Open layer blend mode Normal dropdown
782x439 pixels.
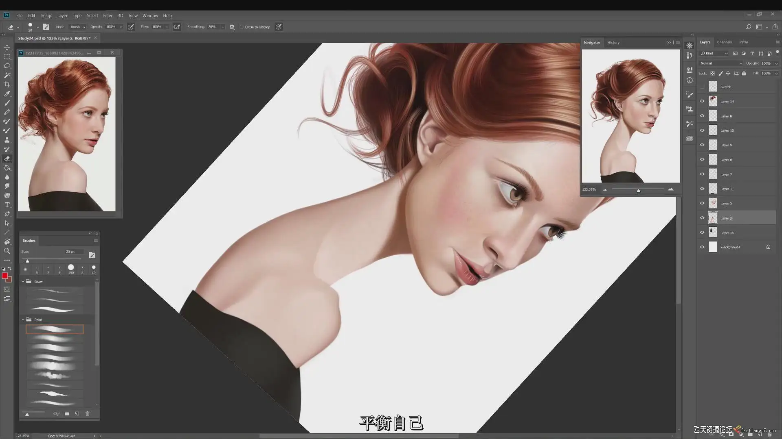(x=720, y=63)
